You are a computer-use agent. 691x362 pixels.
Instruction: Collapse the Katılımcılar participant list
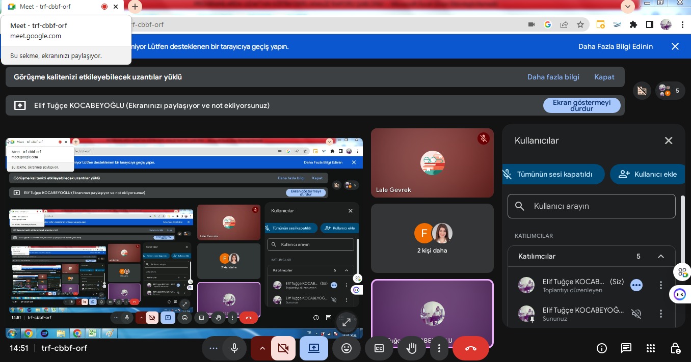click(x=661, y=257)
